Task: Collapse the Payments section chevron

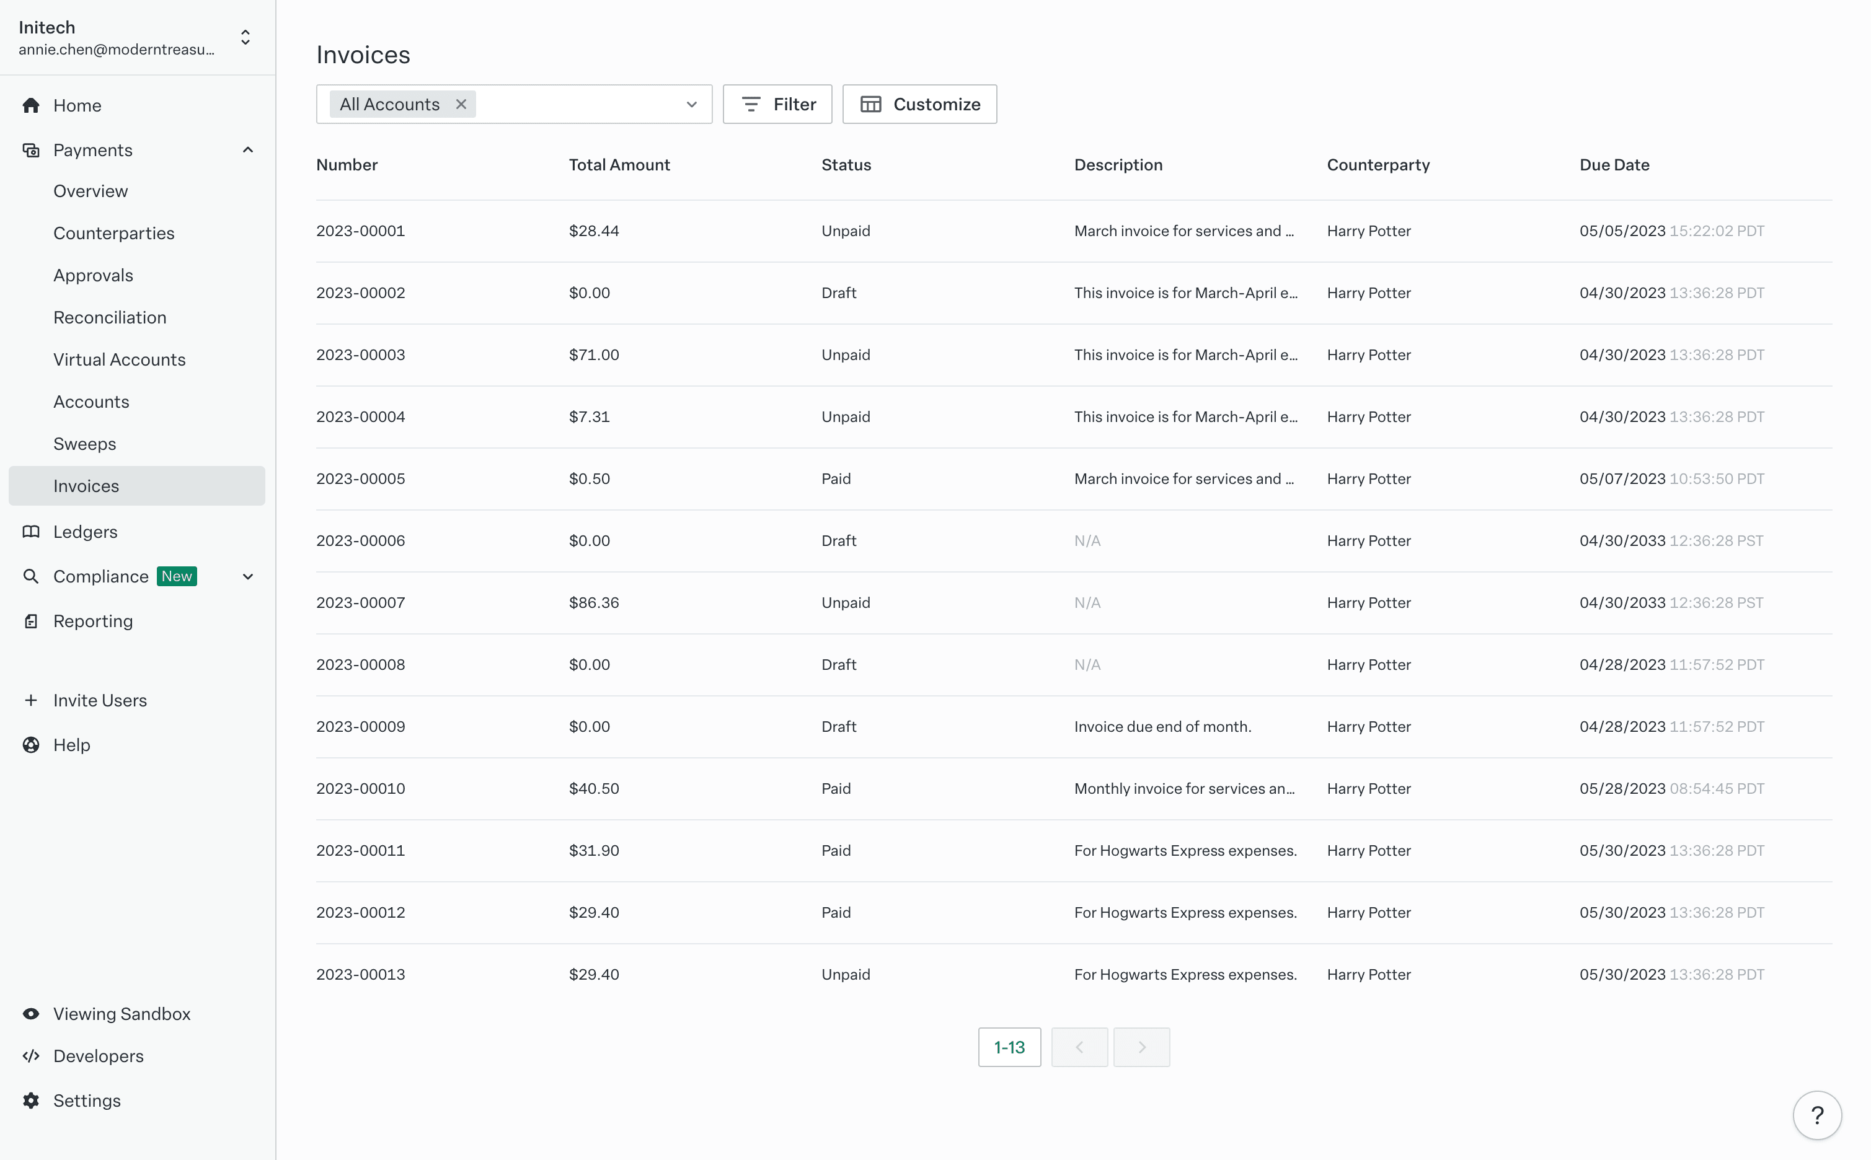Action: click(x=247, y=149)
